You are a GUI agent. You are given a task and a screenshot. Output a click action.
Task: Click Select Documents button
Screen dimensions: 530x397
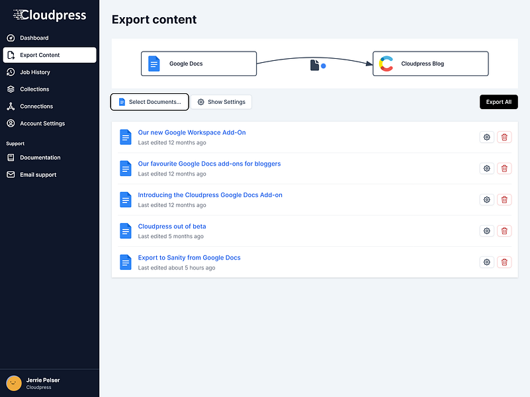coord(150,102)
